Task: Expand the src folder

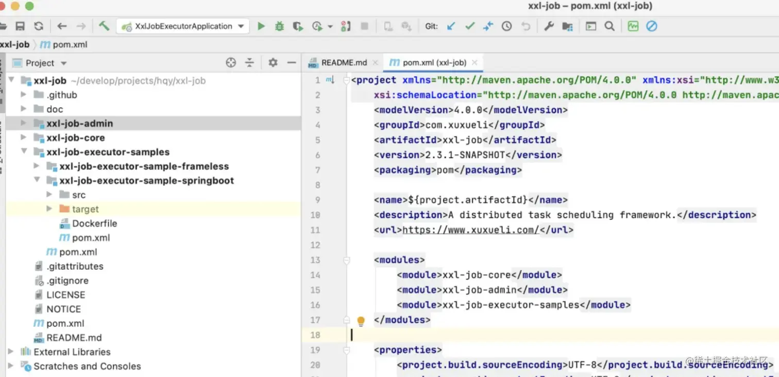Action: (49, 195)
